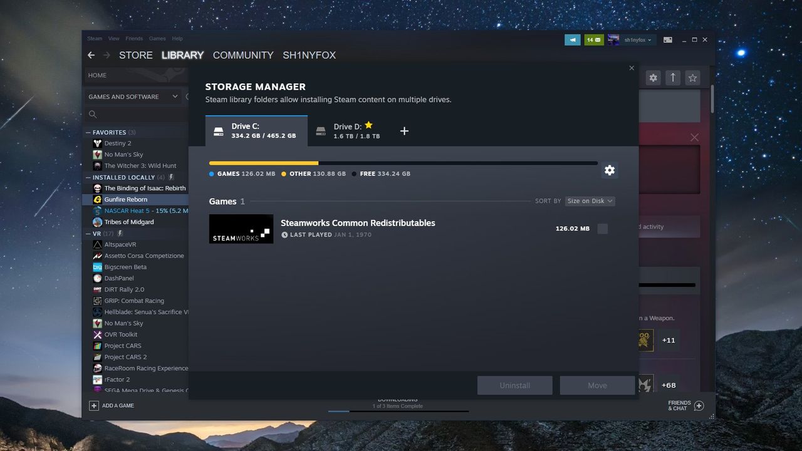Click The Witcher 3 game icon
The height and width of the screenshot is (451, 802).
tap(97, 166)
